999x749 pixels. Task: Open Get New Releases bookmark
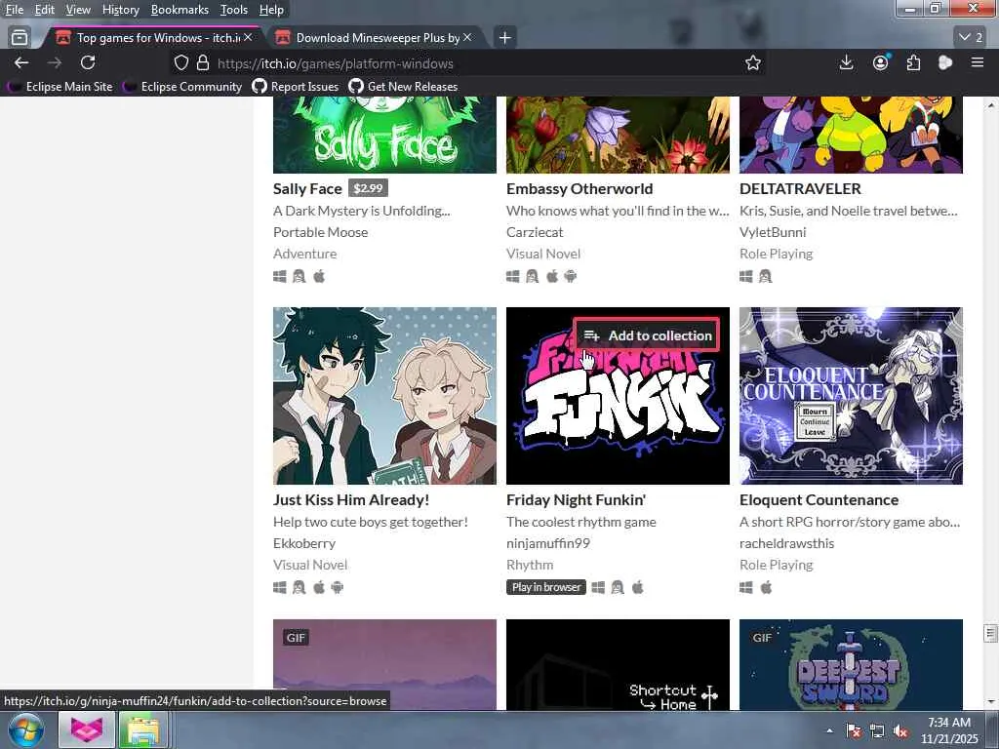(x=403, y=87)
